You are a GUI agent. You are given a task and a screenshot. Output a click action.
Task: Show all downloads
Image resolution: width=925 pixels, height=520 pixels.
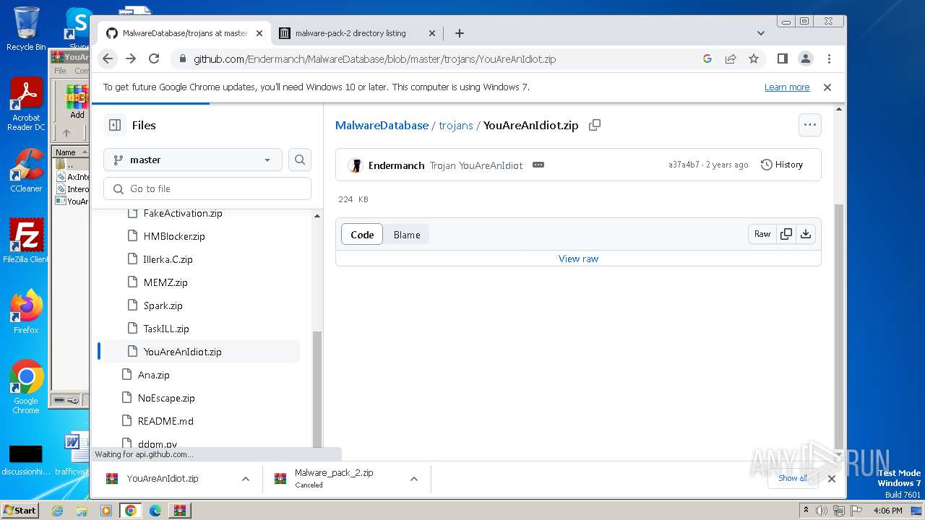pos(793,478)
